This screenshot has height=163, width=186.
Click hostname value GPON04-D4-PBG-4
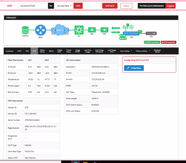click(x=100, y=67)
